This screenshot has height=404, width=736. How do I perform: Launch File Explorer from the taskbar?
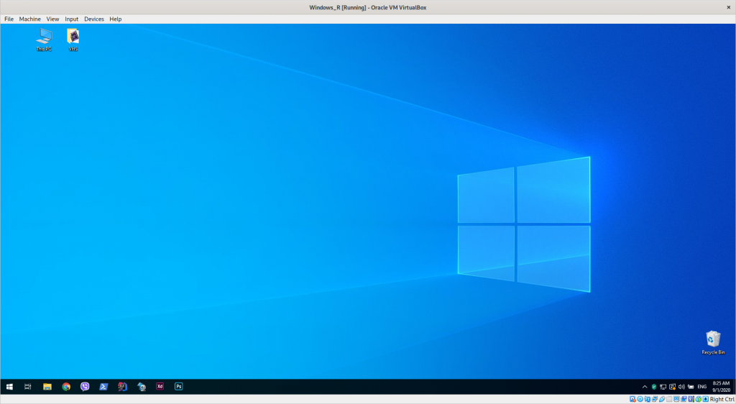47,387
